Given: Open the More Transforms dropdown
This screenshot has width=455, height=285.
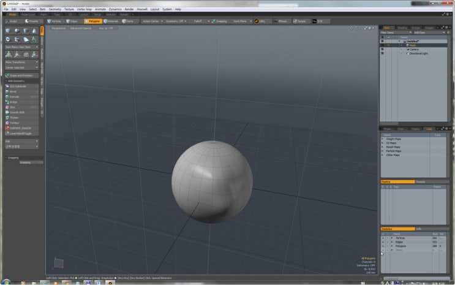Looking at the screenshot, I should coord(22,62).
